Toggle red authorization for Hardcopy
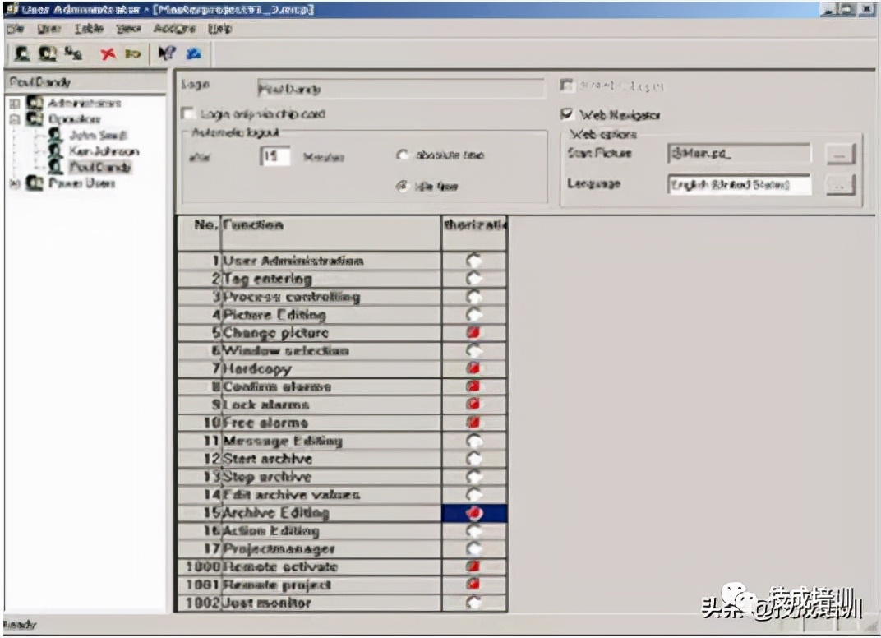This screenshot has width=881, height=638. pyautogui.click(x=474, y=368)
